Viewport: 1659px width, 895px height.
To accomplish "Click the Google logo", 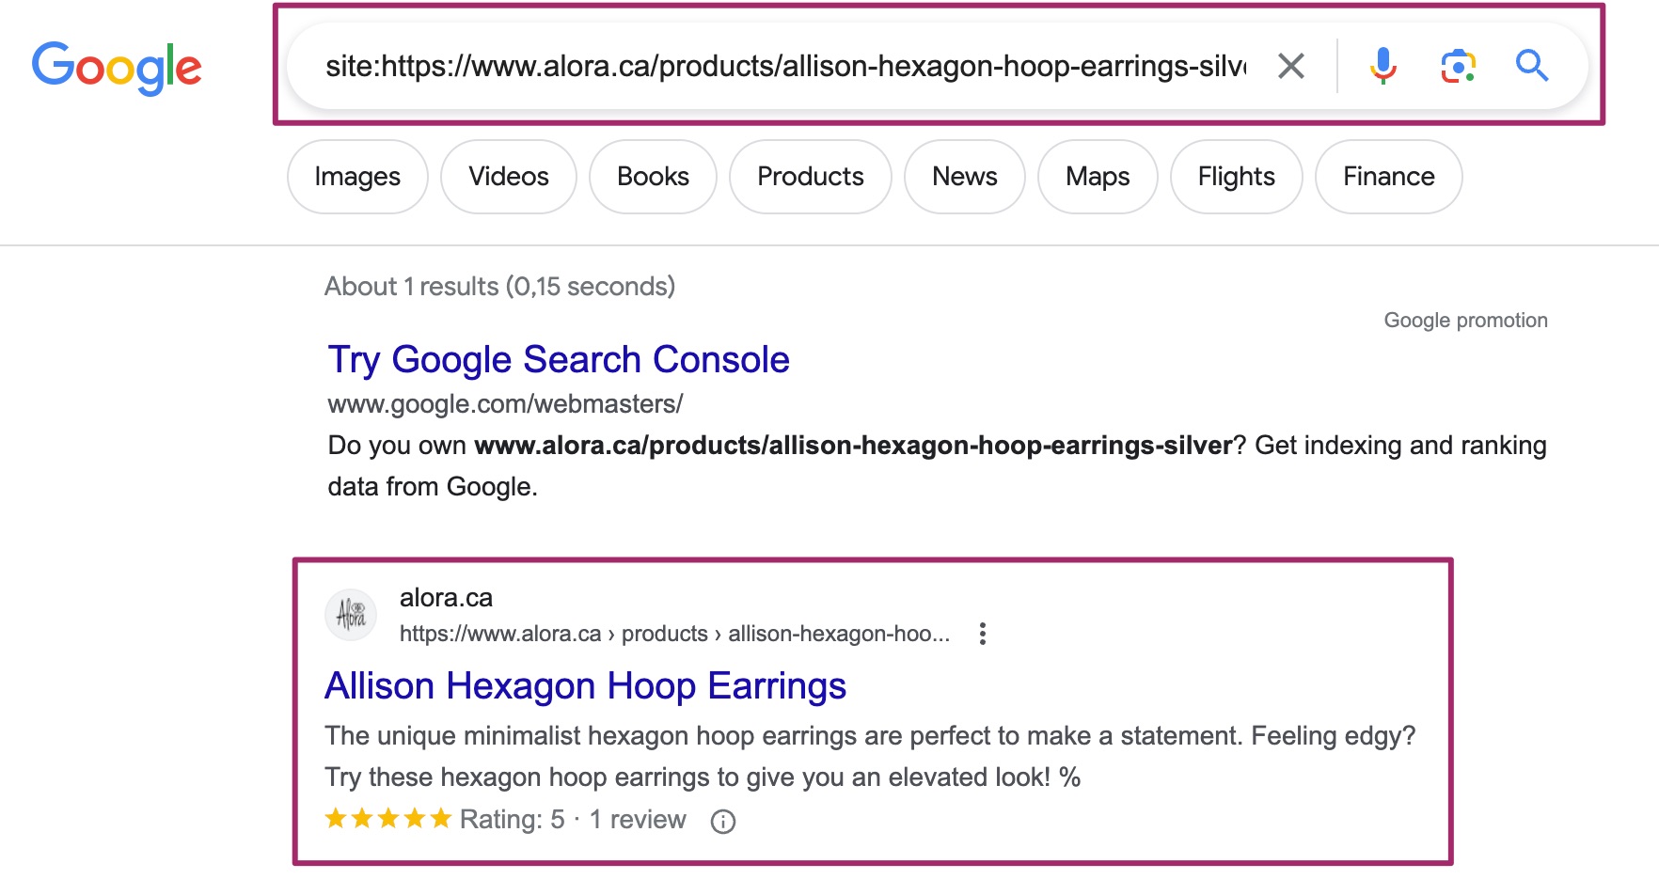I will [117, 68].
